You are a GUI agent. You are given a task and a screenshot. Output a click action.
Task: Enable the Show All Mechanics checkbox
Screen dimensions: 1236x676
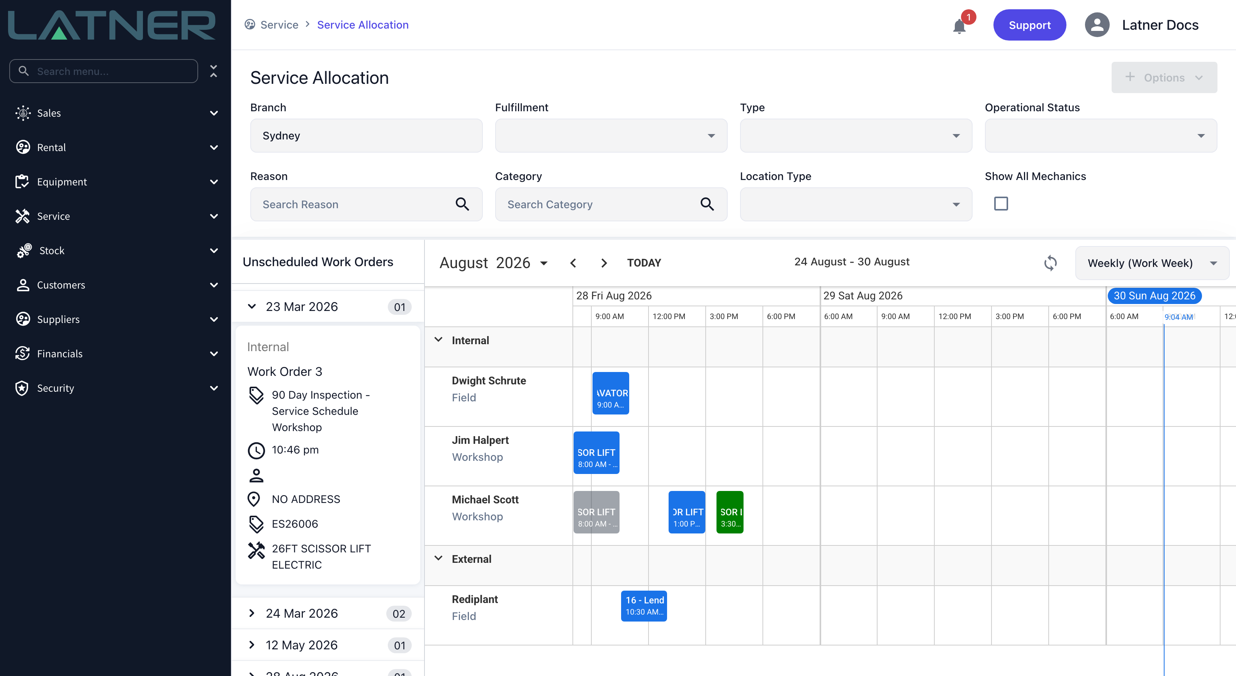pos(1001,204)
